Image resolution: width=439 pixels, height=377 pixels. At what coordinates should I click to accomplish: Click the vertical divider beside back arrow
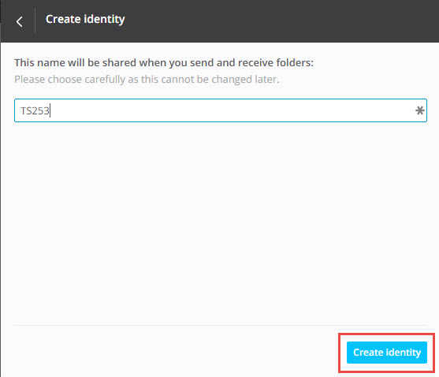tap(35, 21)
